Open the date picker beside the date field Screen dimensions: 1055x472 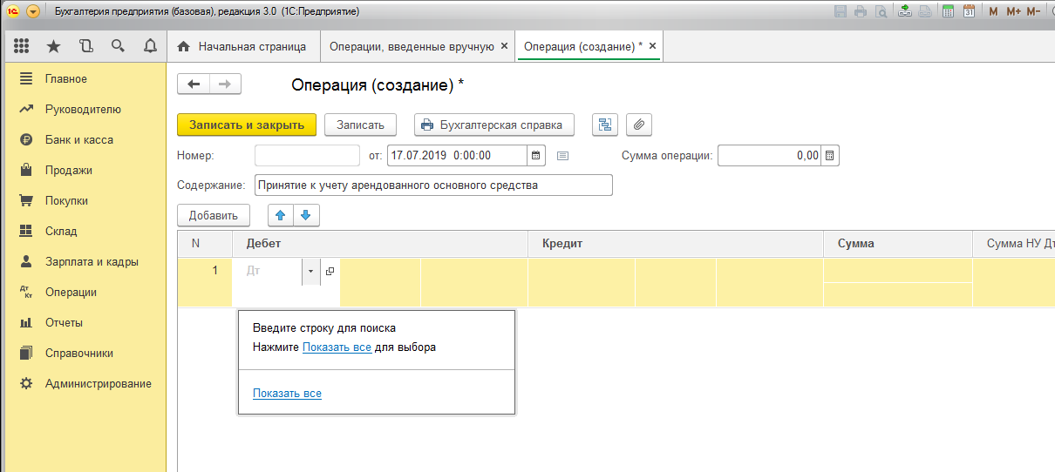pyautogui.click(x=537, y=156)
